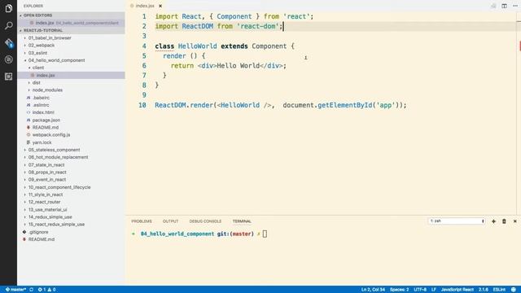Expand the 08_props_in_react folder

point(47,172)
